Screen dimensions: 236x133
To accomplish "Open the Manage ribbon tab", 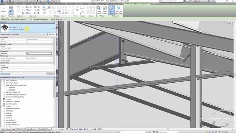I will [x=86, y=4].
